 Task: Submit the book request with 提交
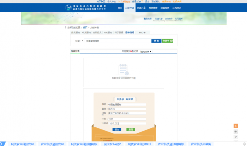117,129
